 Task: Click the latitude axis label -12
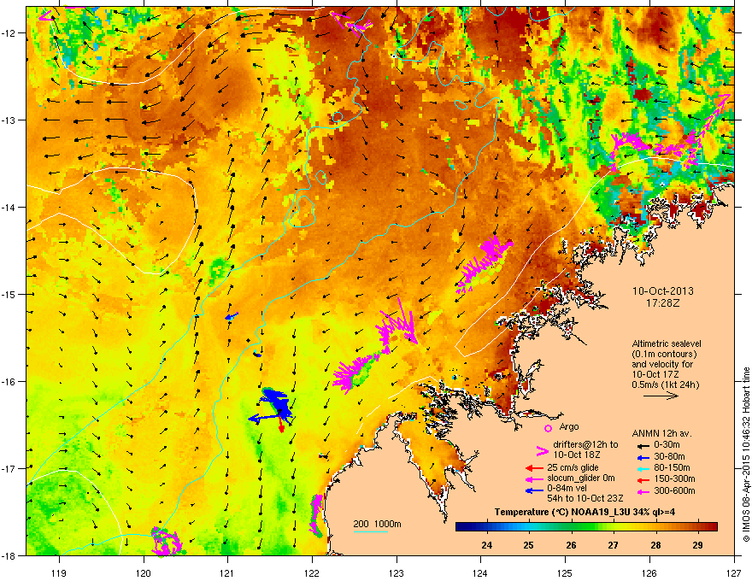[9, 33]
